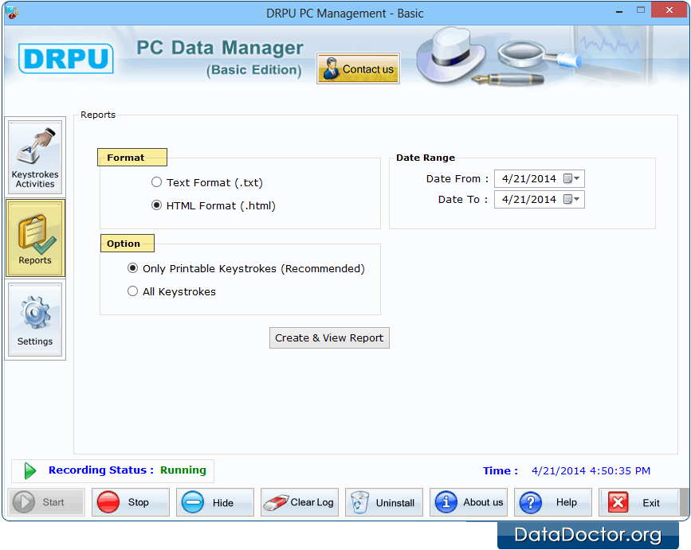Screen dimensions: 691x550
Task: Click the Uninstall trash bin button
Action: (383, 502)
